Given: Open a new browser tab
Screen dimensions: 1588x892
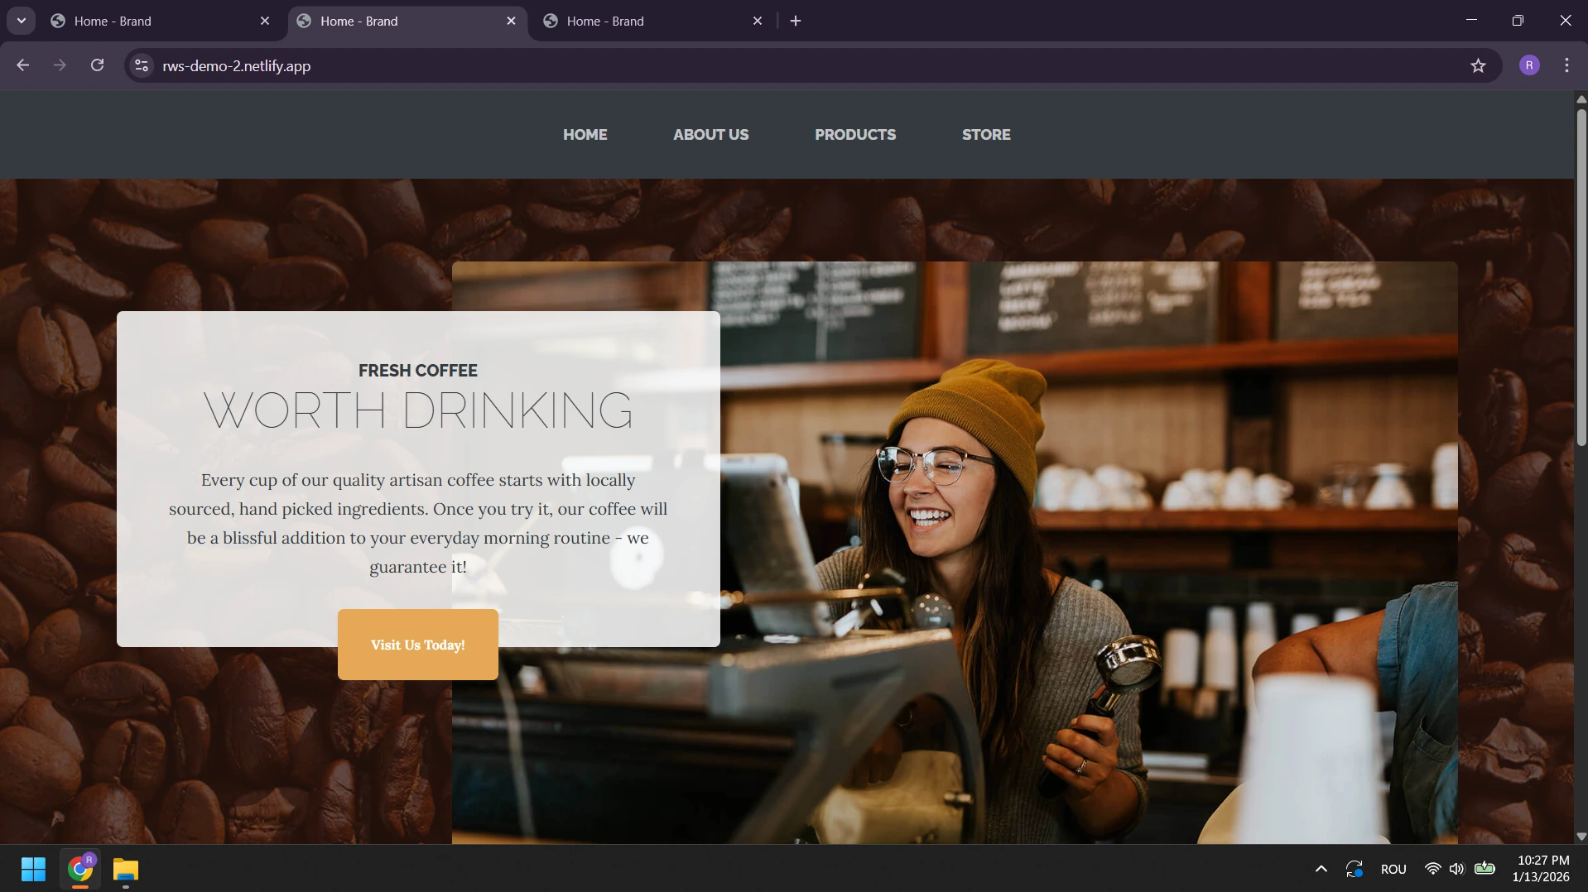Looking at the screenshot, I should click(x=796, y=21).
